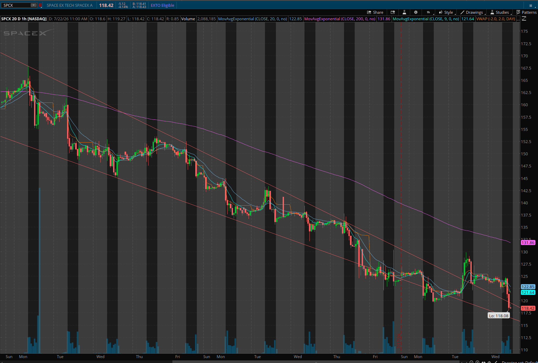Expand the study header overflow ellipsis

coord(518,19)
